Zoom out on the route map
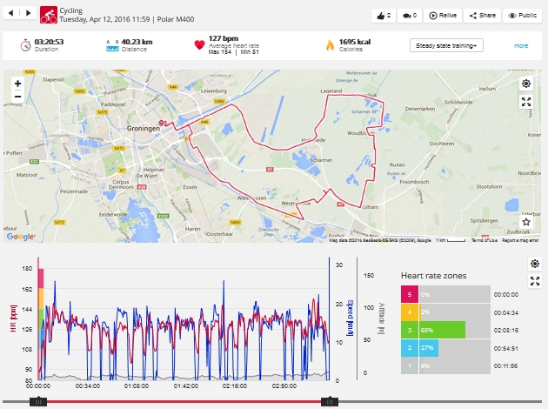Image resolution: width=548 pixels, height=409 pixels. 17,97
